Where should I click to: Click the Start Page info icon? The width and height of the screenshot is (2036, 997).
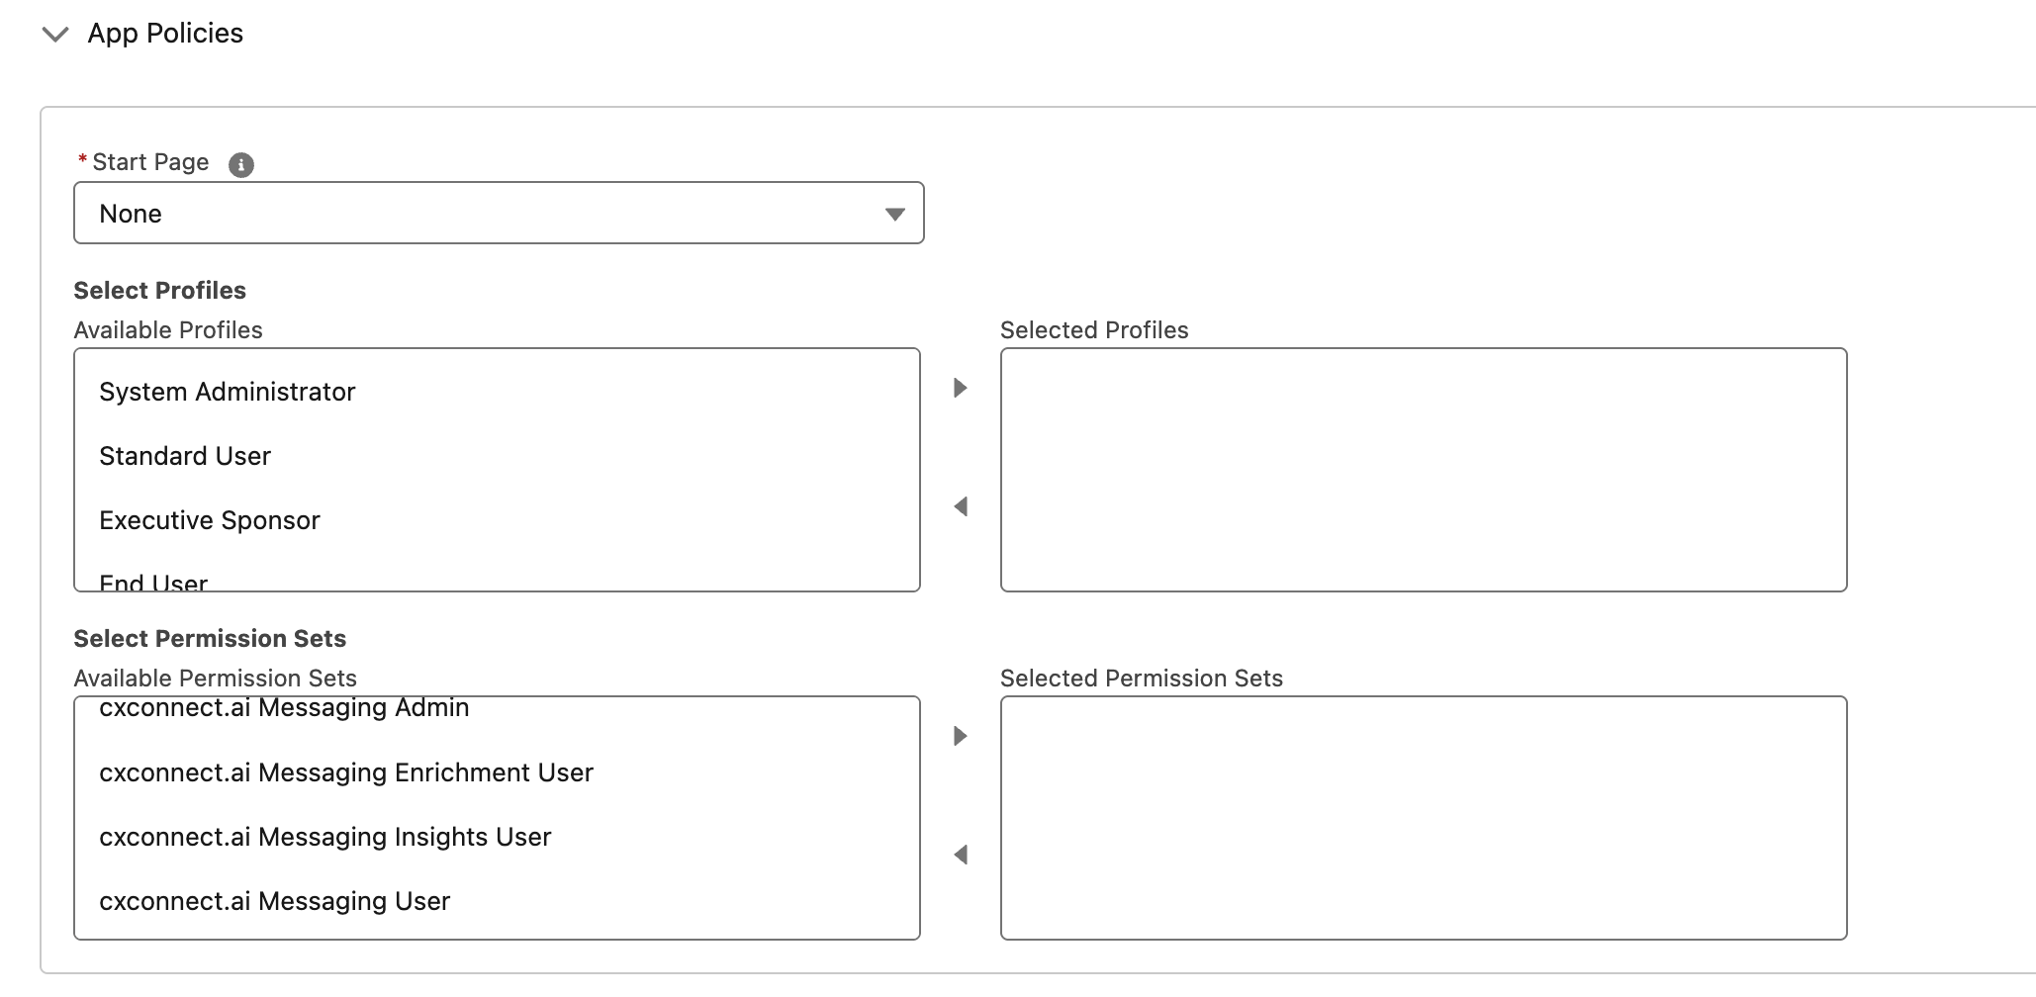click(241, 164)
